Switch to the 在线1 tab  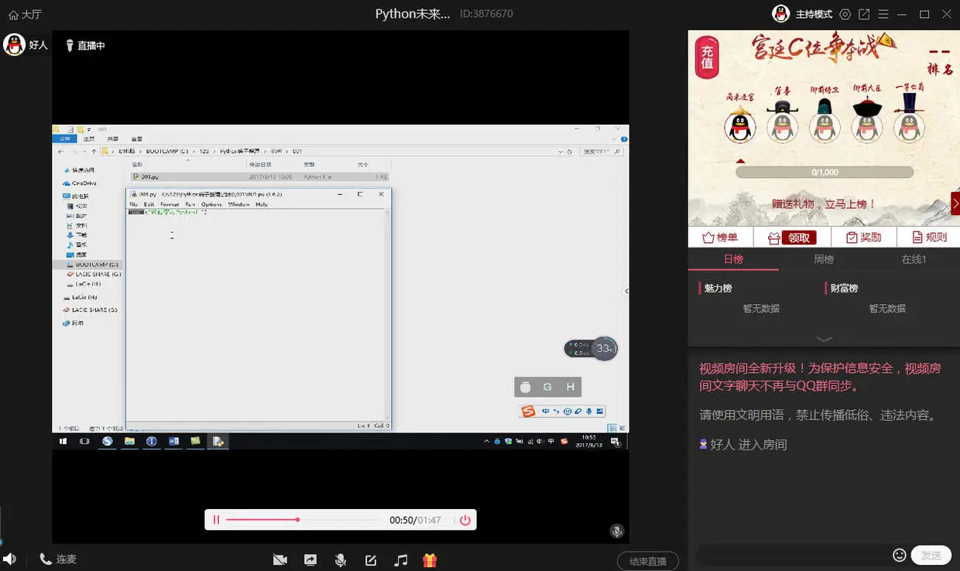(914, 259)
